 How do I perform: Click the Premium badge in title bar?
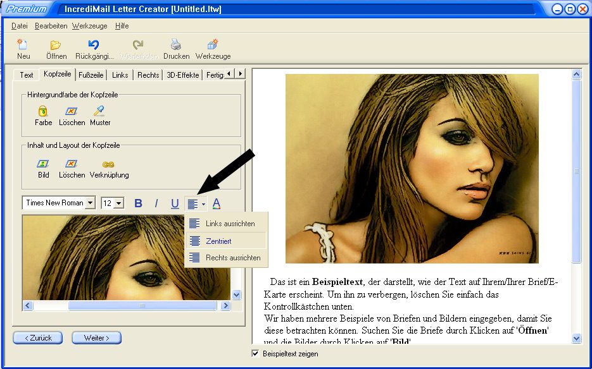pos(26,9)
